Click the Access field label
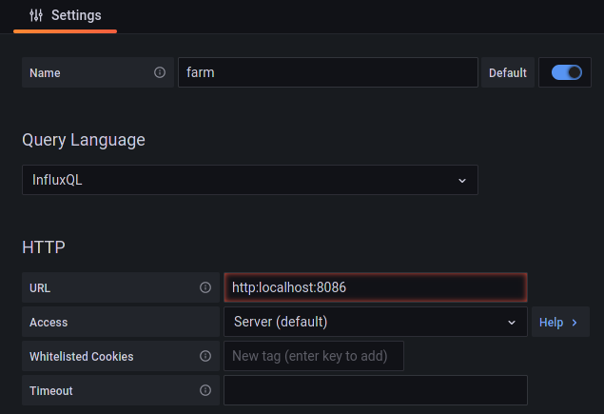The height and width of the screenshot is (414, 604). click(49, 322)
